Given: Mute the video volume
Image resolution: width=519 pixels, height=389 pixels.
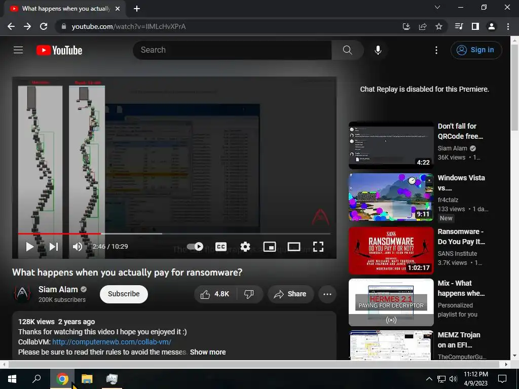Looking at the screenshot, I should 78,247.
